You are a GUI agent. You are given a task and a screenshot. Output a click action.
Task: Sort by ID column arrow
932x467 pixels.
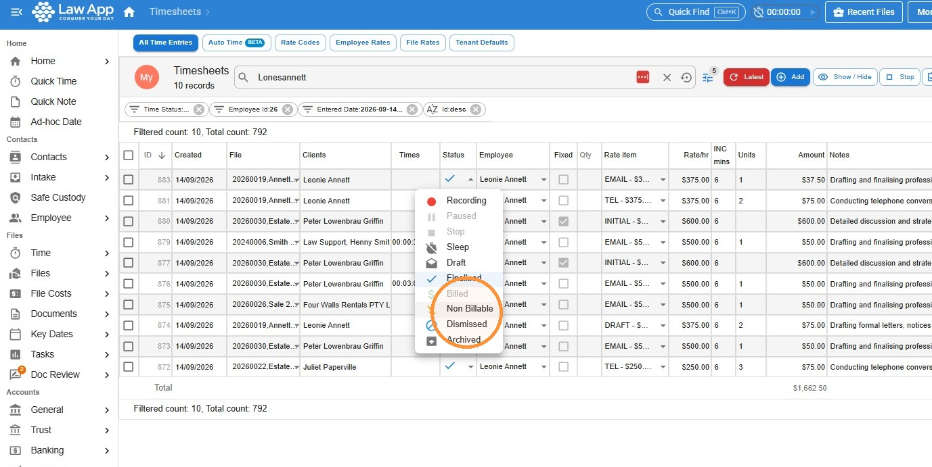tap(162, 155)
